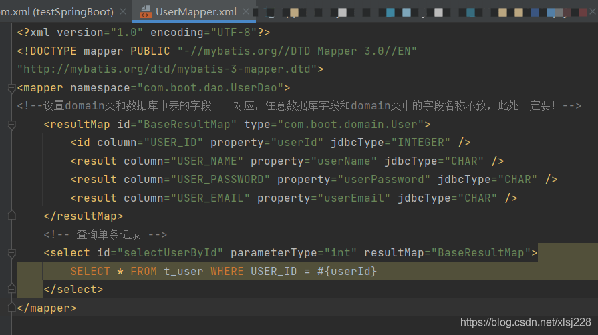Click column value "USER_NAME"
Screen dimensions: 598x335
click(207, 161)
